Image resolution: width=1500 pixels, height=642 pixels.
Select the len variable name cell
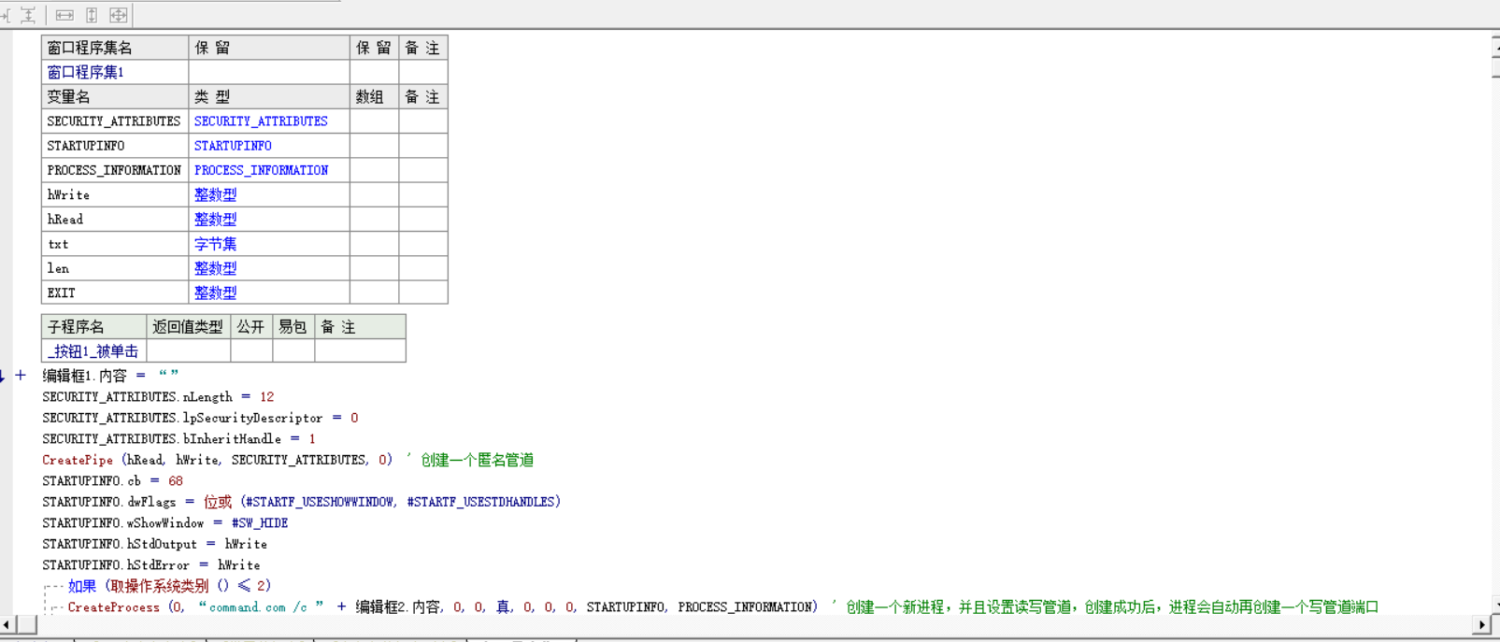pos(115,268)
